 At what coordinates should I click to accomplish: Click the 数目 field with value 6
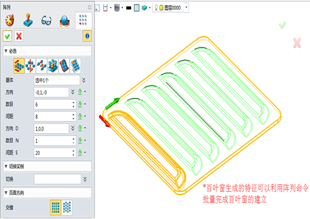click(53, 105)
